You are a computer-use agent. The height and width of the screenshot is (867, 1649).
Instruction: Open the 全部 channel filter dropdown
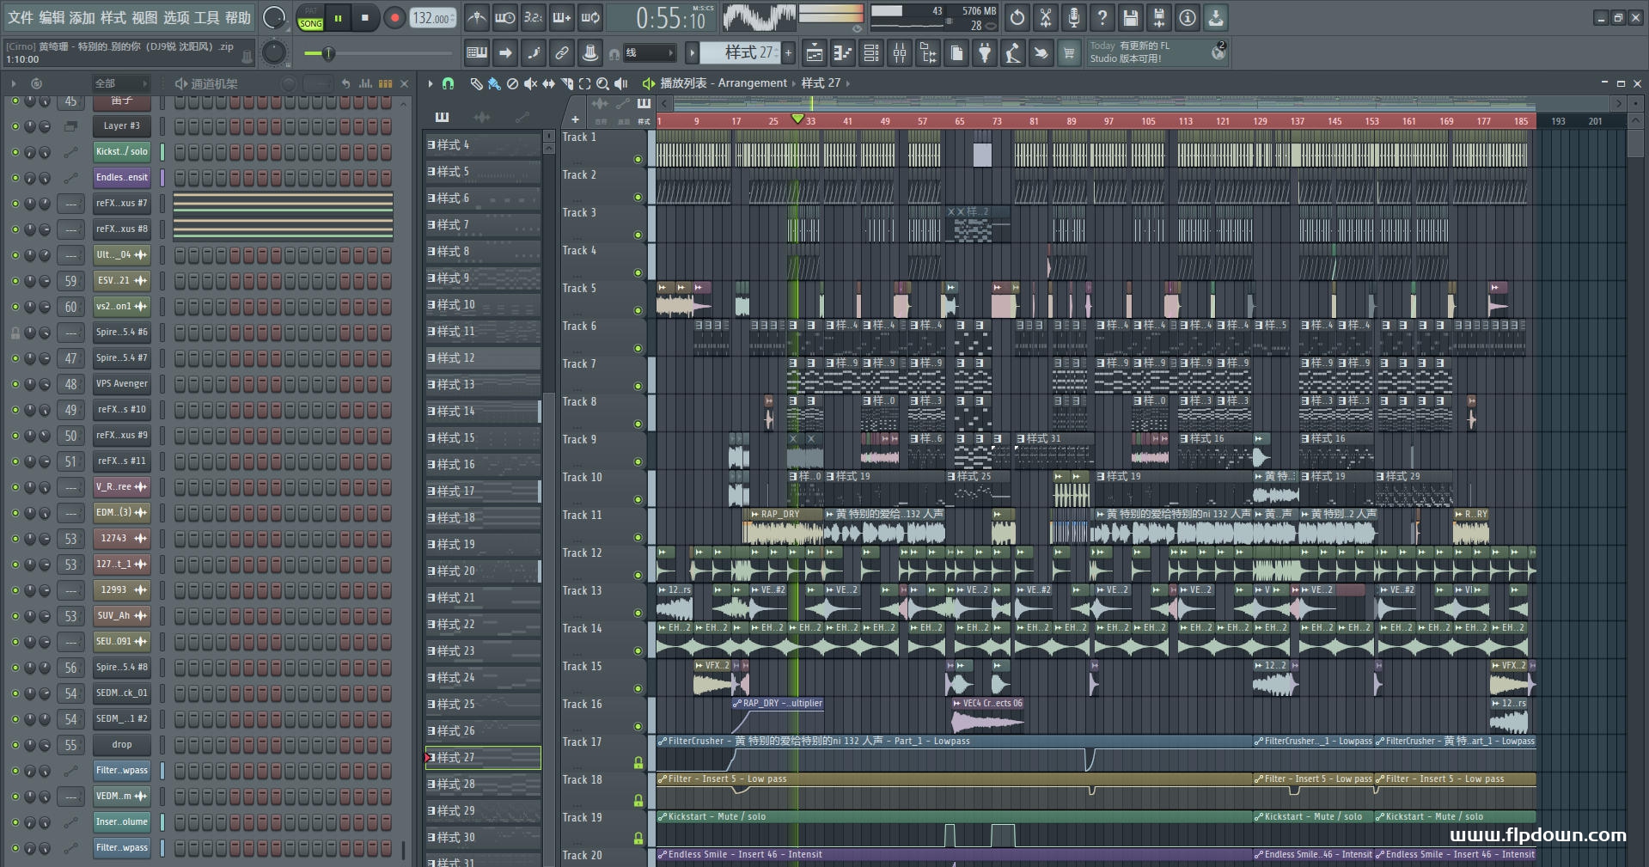point(120,83)
